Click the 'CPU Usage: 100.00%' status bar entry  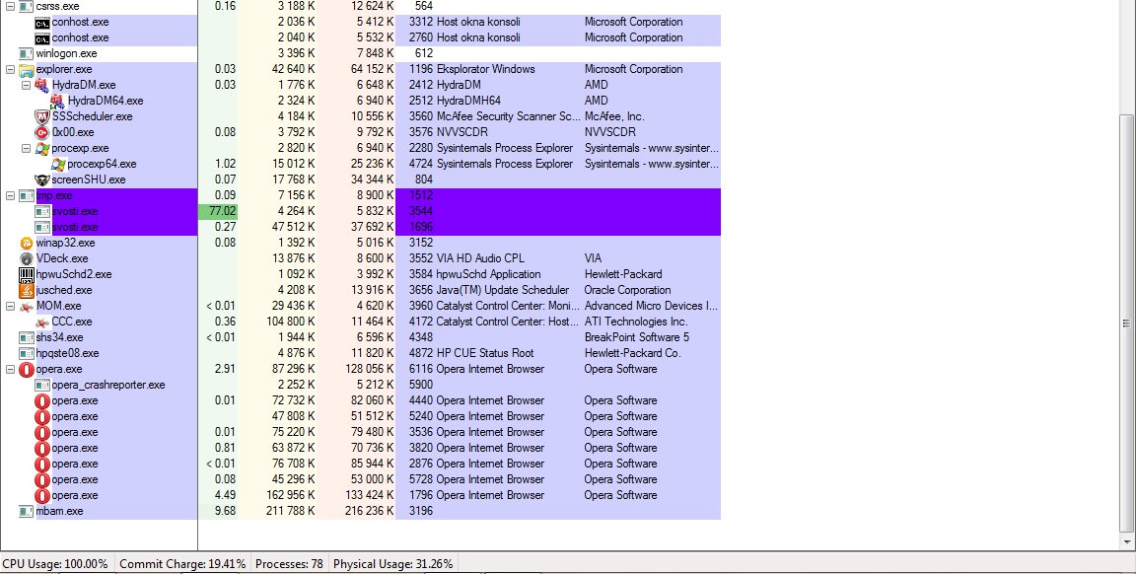coord(55,564)
